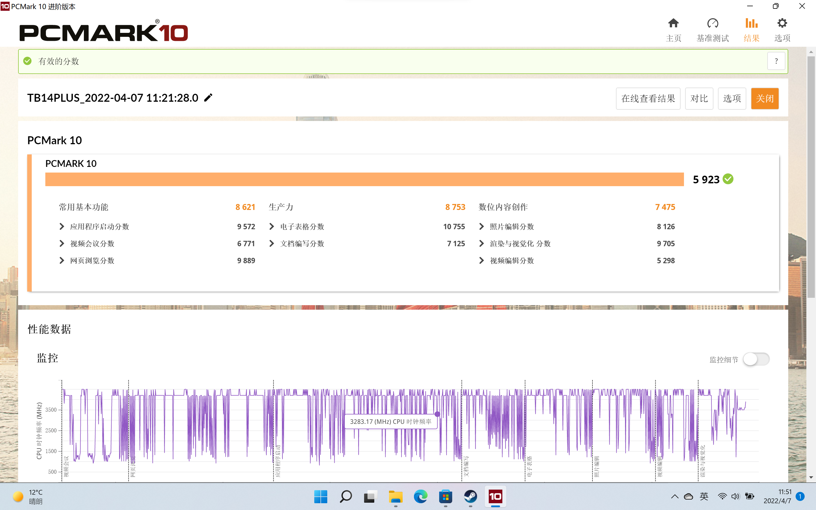Click the 常用基本功能 heading
Image resolution: width=816 pixels, height=510 pixels.
tap(83, 207)
